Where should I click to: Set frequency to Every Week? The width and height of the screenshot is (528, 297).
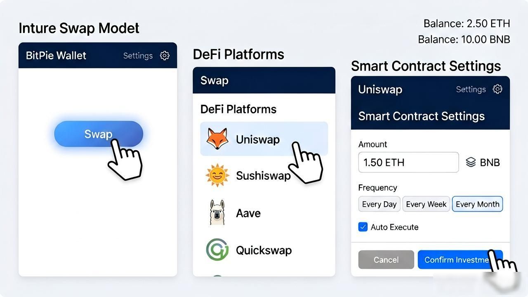(426, 204)
